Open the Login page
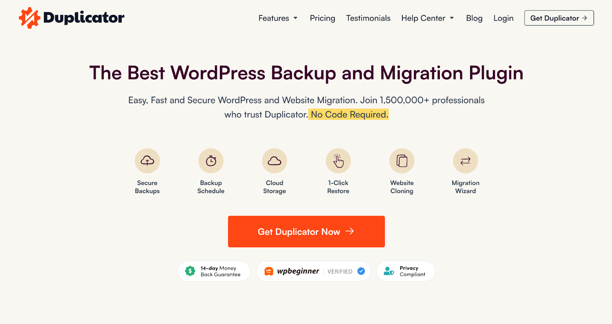 503,18
